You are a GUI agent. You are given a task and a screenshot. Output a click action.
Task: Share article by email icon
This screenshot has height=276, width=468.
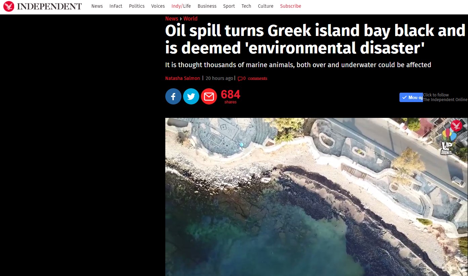pyautogui.click(x=209, y=97)
